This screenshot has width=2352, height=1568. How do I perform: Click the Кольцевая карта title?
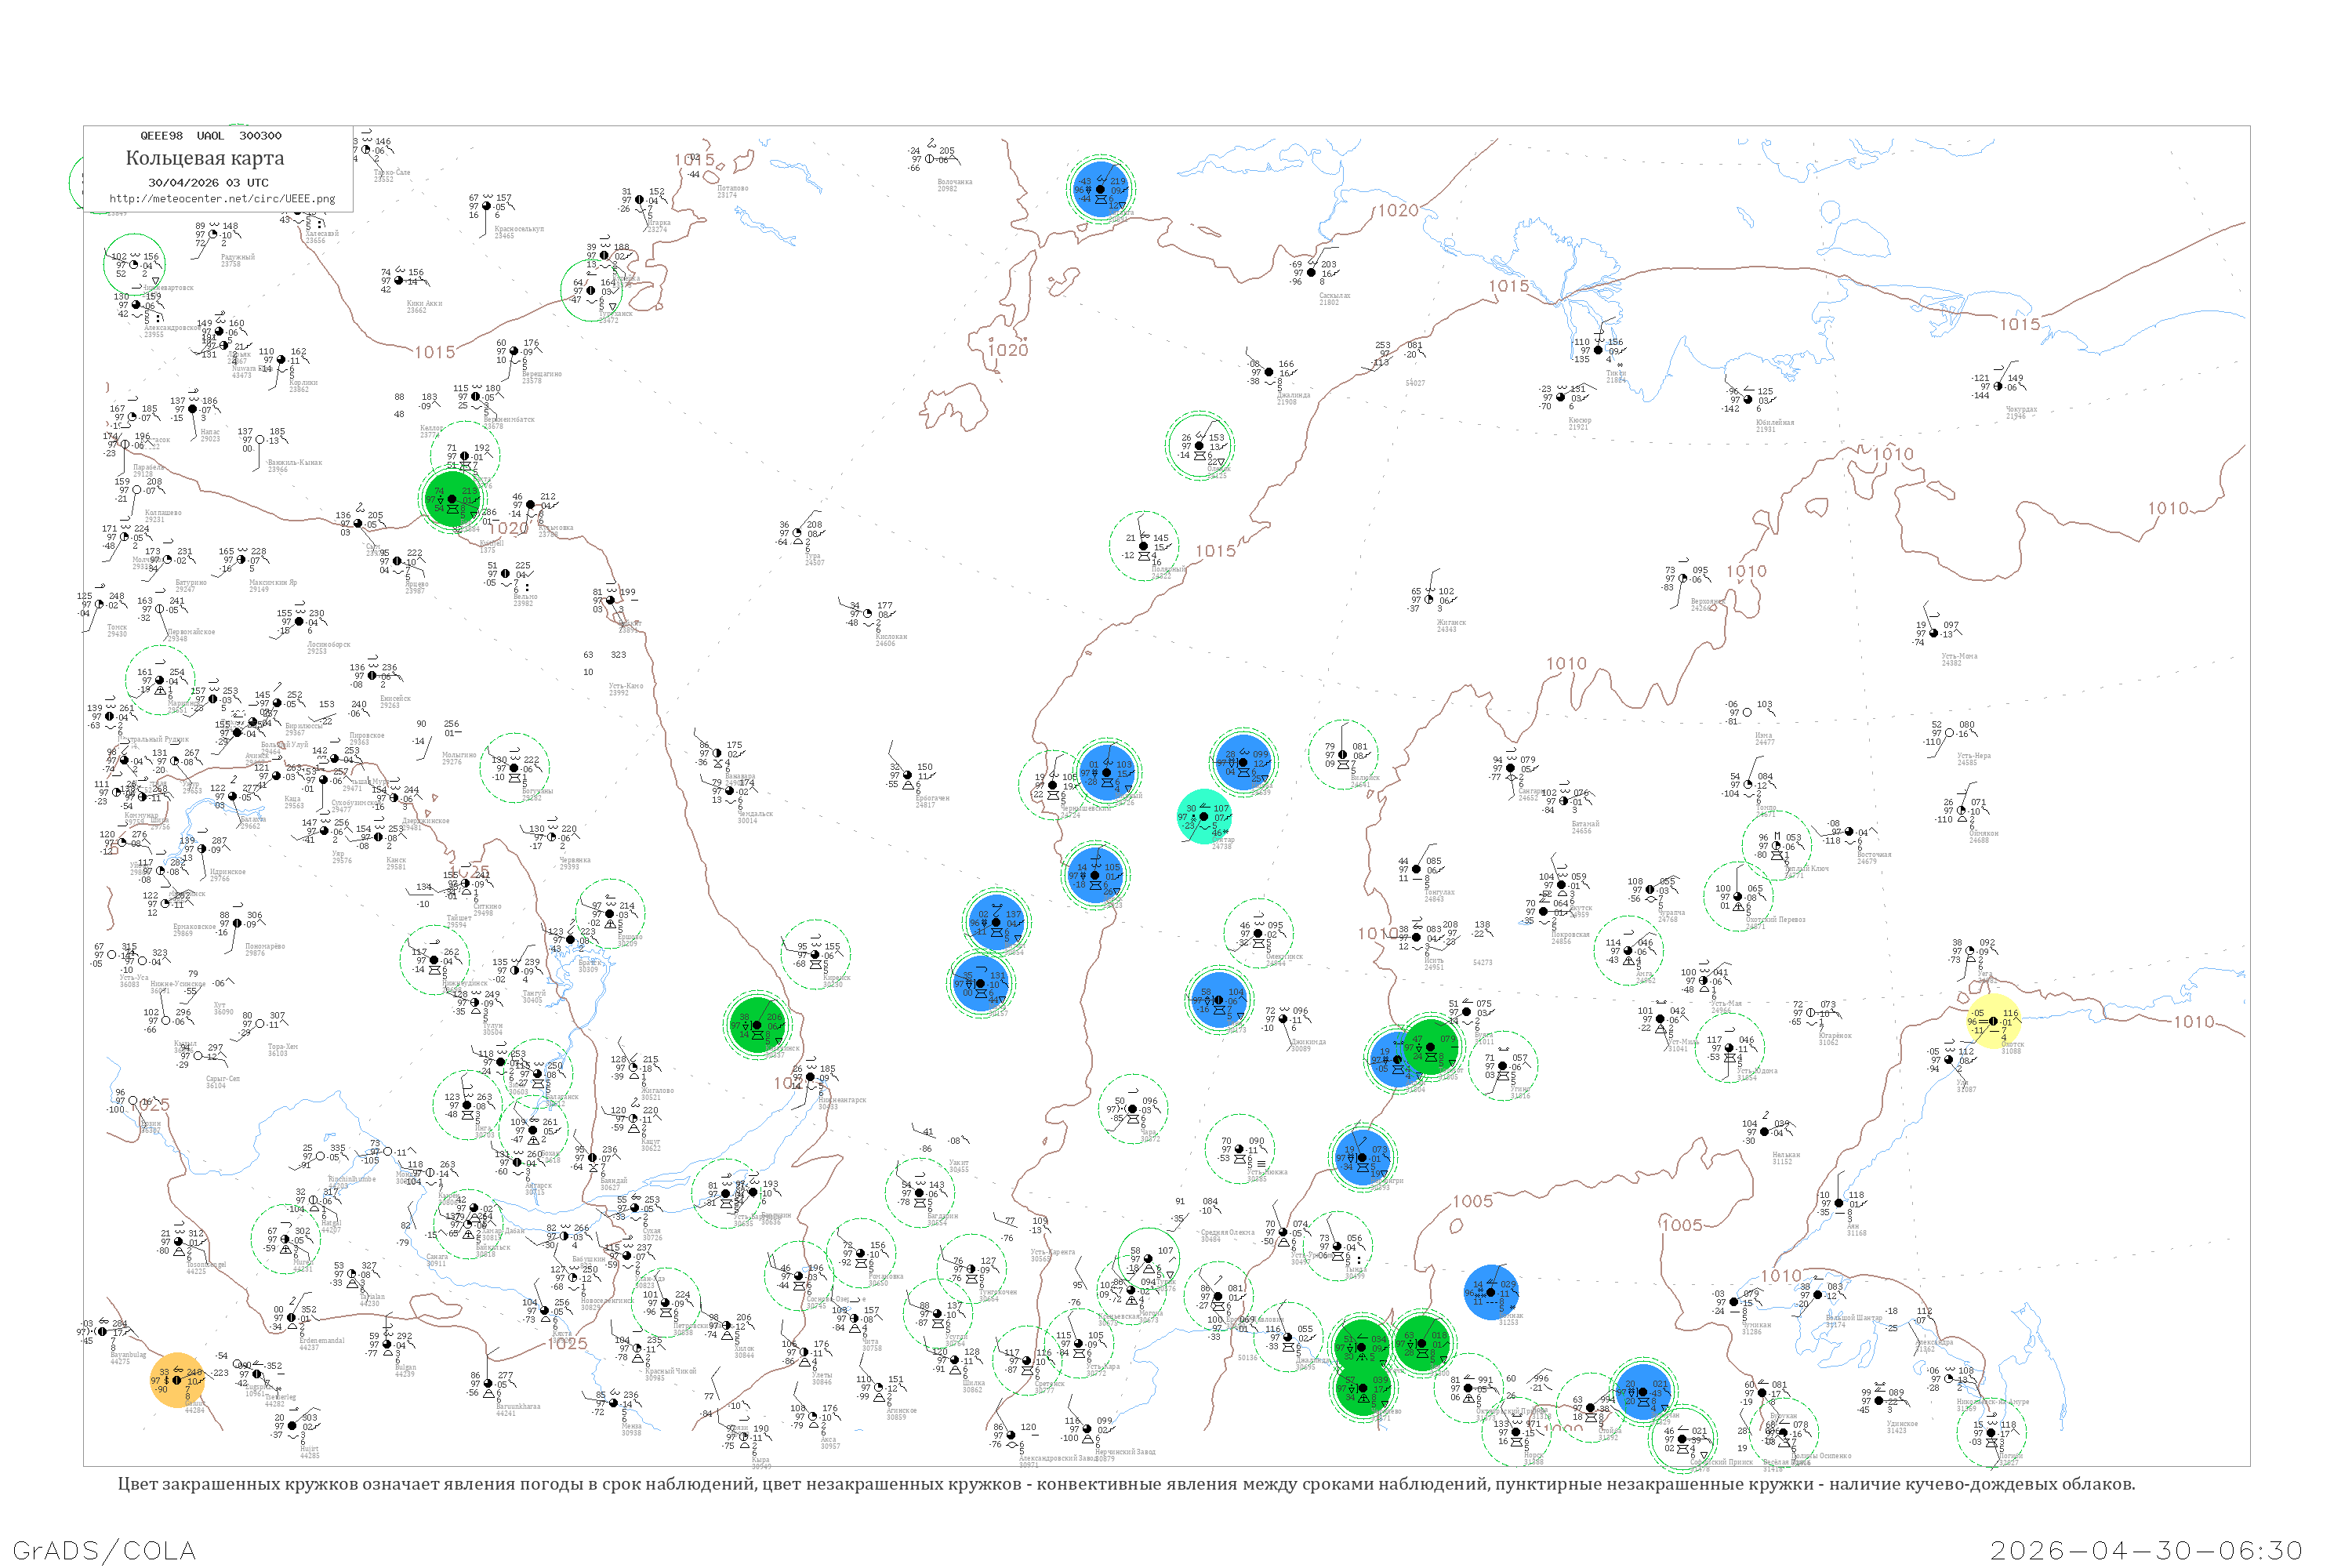tap(205, 158)
